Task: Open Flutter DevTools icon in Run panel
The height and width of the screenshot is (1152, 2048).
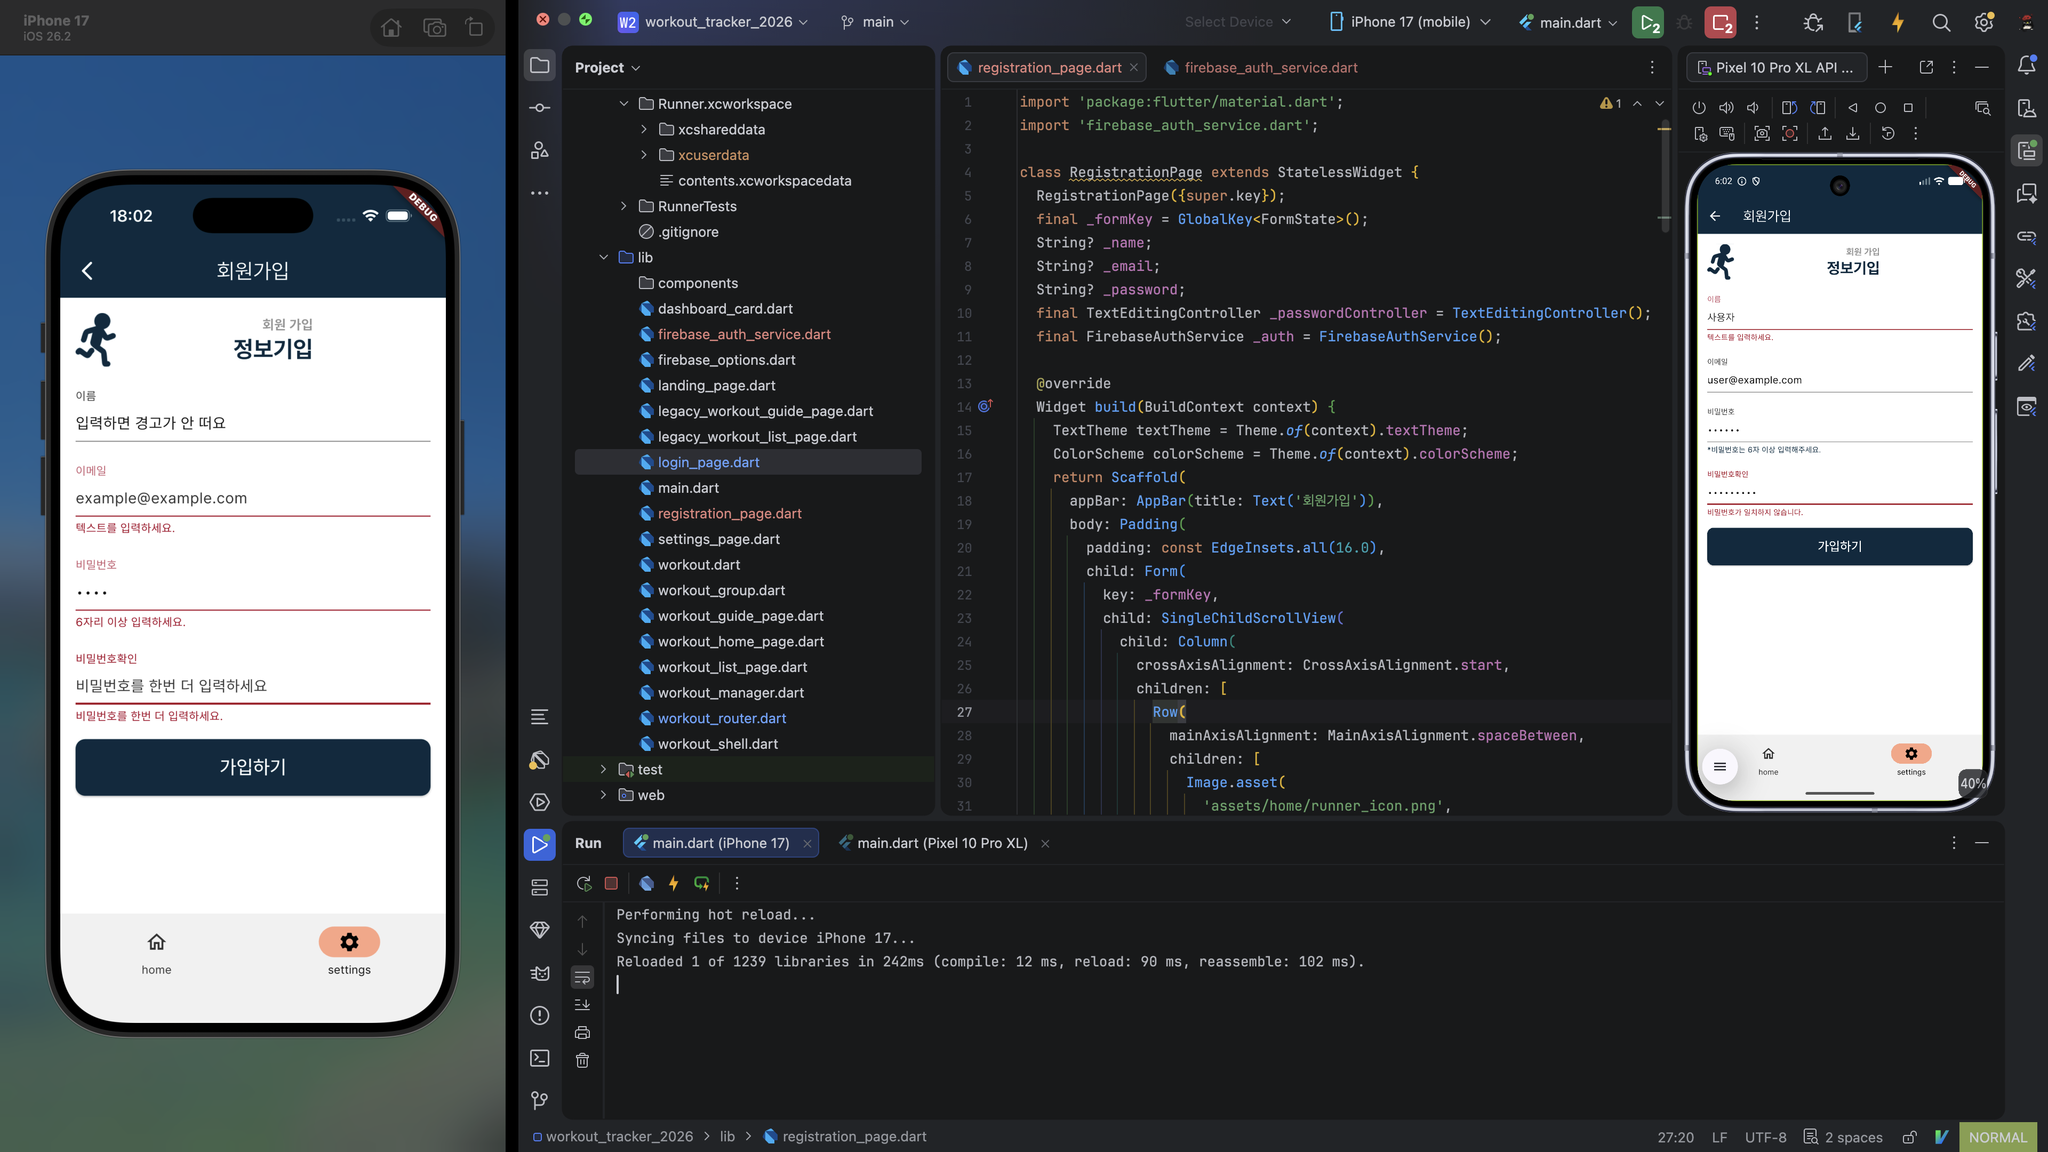Action: [x=646, y=883]
